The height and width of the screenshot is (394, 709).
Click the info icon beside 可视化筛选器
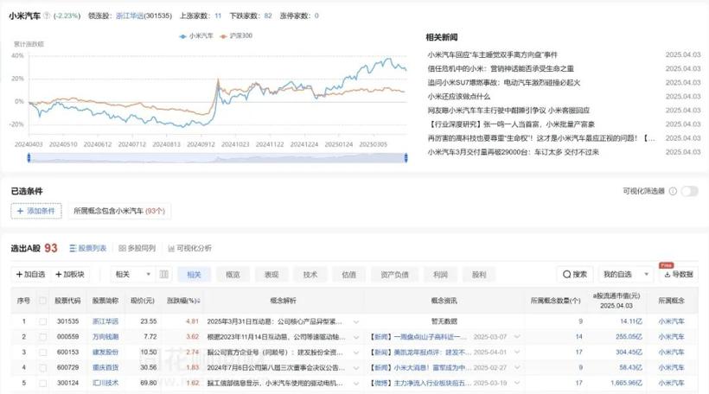coord(674,191)
